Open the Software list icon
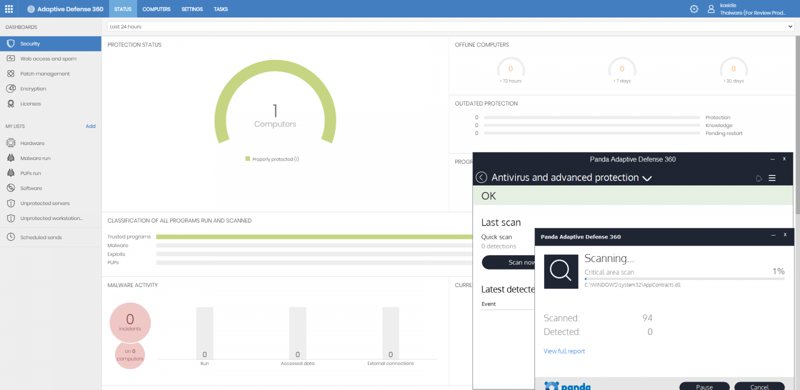800x390 pixels. 11,188
